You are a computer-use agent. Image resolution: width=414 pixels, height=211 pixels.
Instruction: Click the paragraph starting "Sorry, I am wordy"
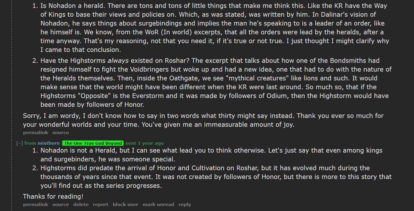tap(203, 120)
